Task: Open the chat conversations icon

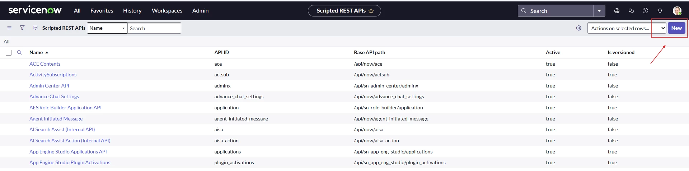Action: pos(631,11)
